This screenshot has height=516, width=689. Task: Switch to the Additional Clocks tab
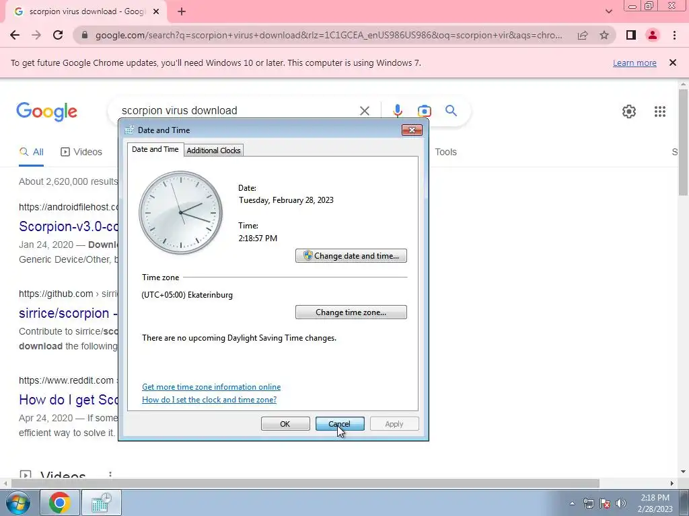(213, 150)
